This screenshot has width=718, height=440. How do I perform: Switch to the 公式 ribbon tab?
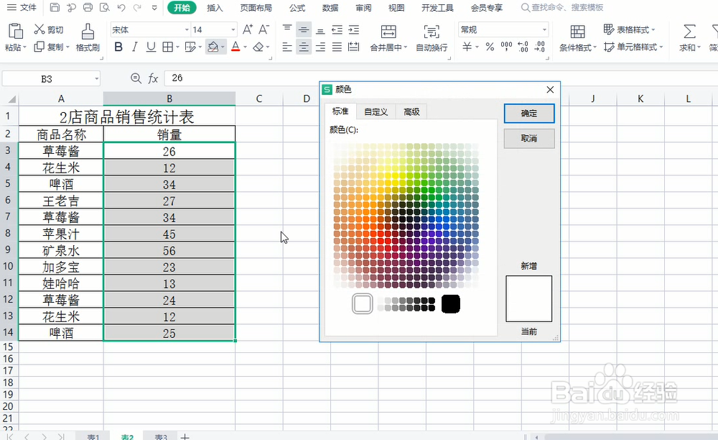297,8
